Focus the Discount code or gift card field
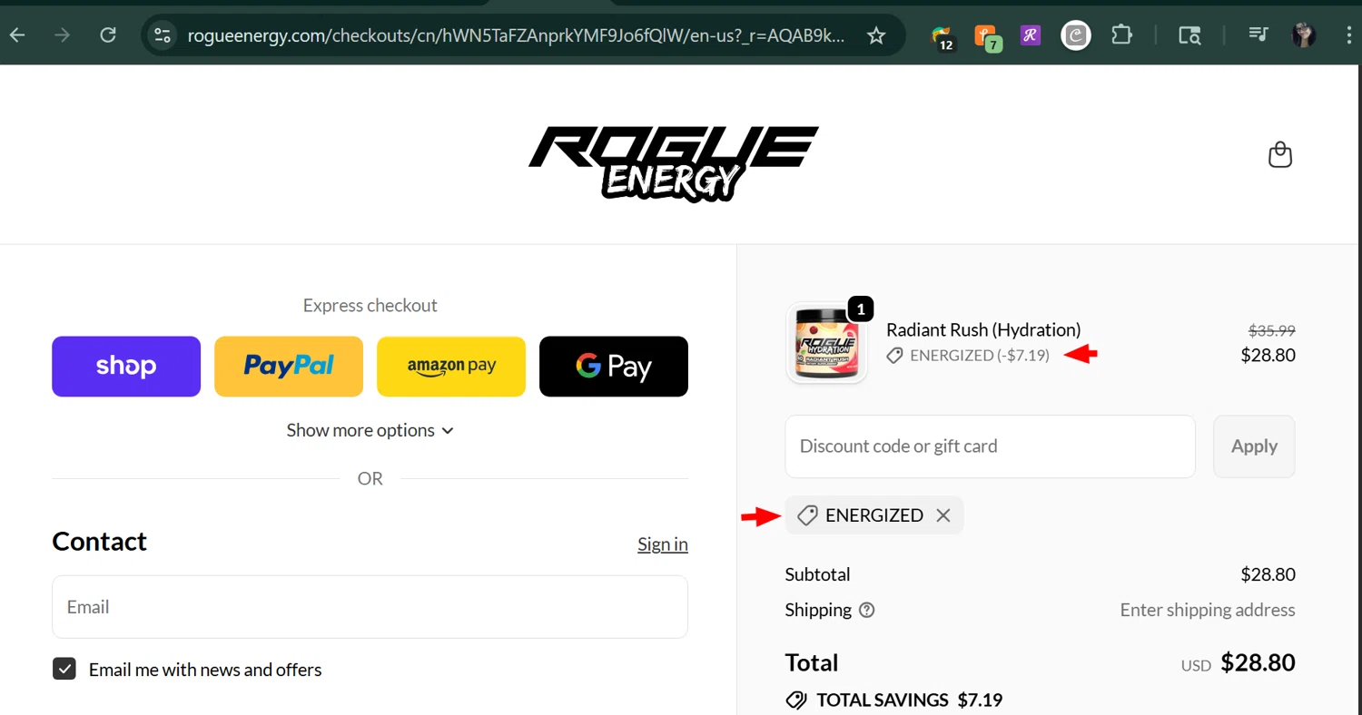 pos(990,446)
